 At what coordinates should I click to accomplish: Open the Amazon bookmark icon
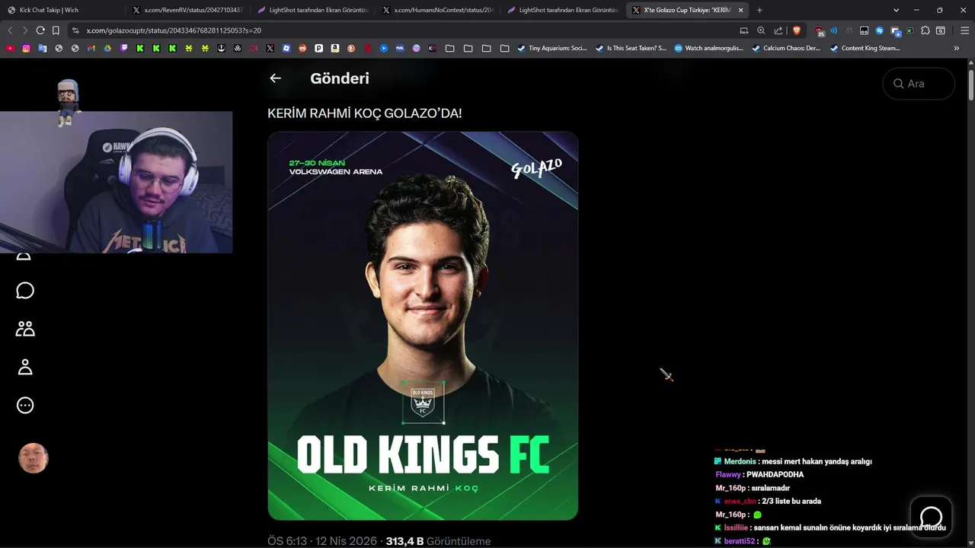point(335,48)
